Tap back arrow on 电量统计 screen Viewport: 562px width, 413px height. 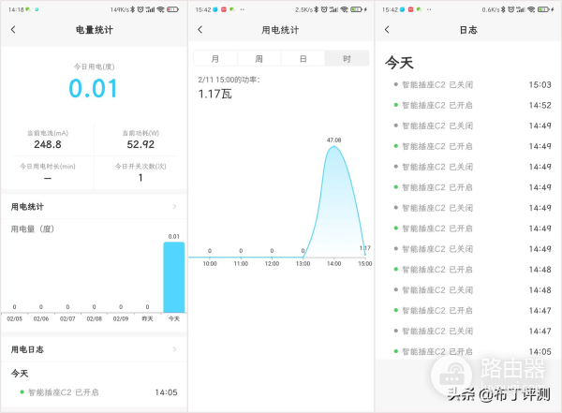[x=13, y=30]
